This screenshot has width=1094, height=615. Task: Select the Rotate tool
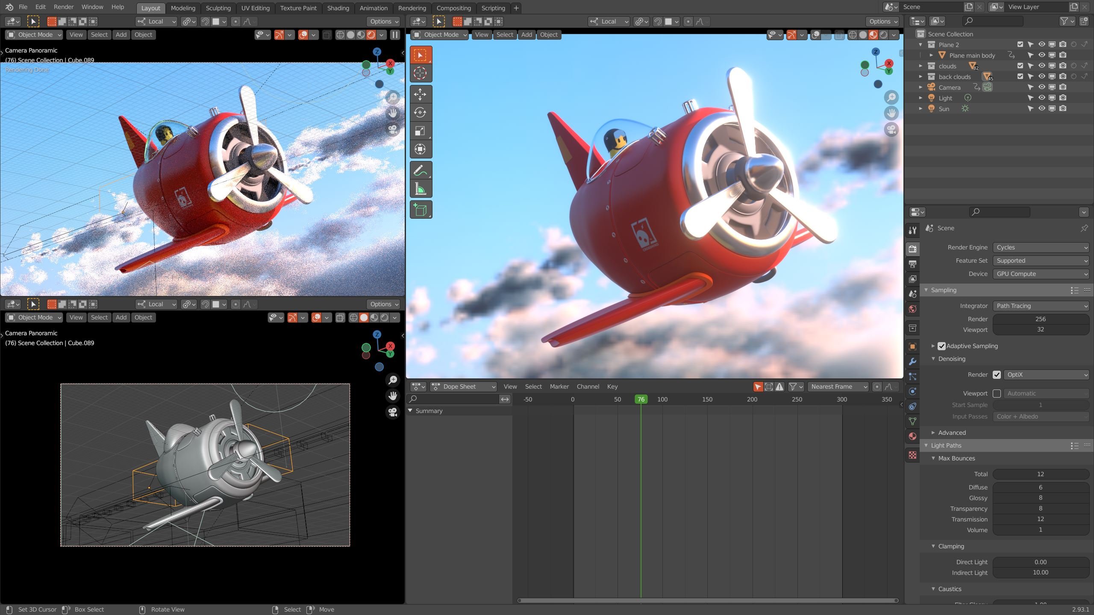421,112
